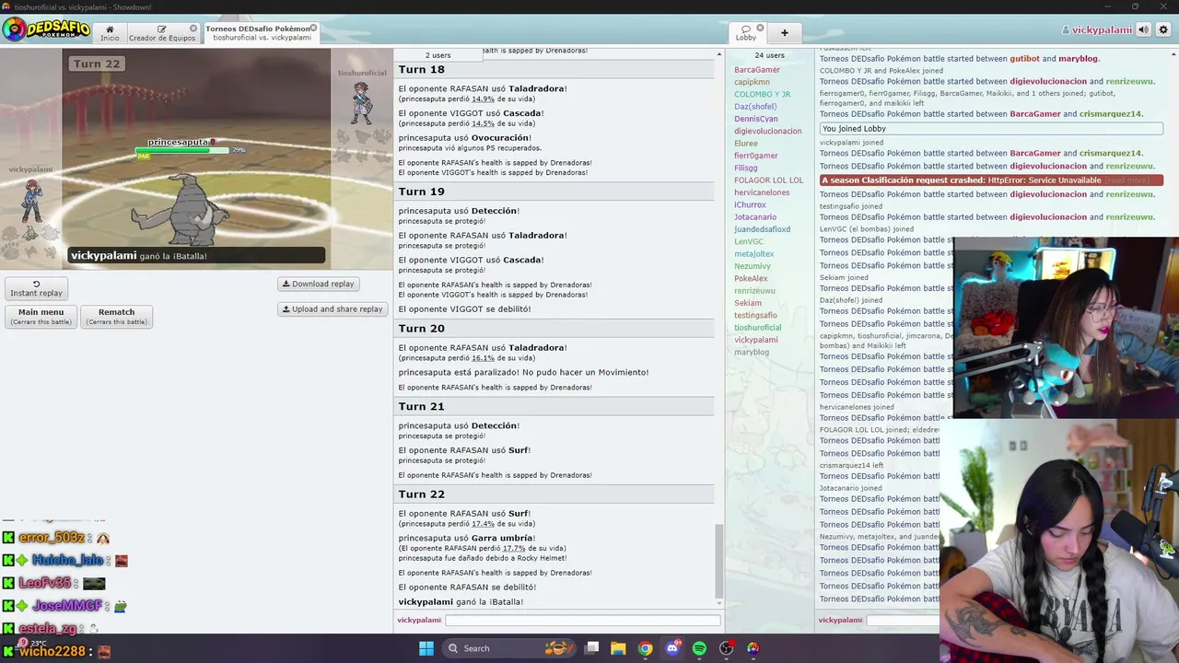
Task: Request a Rematch
Action: (116, 316)
